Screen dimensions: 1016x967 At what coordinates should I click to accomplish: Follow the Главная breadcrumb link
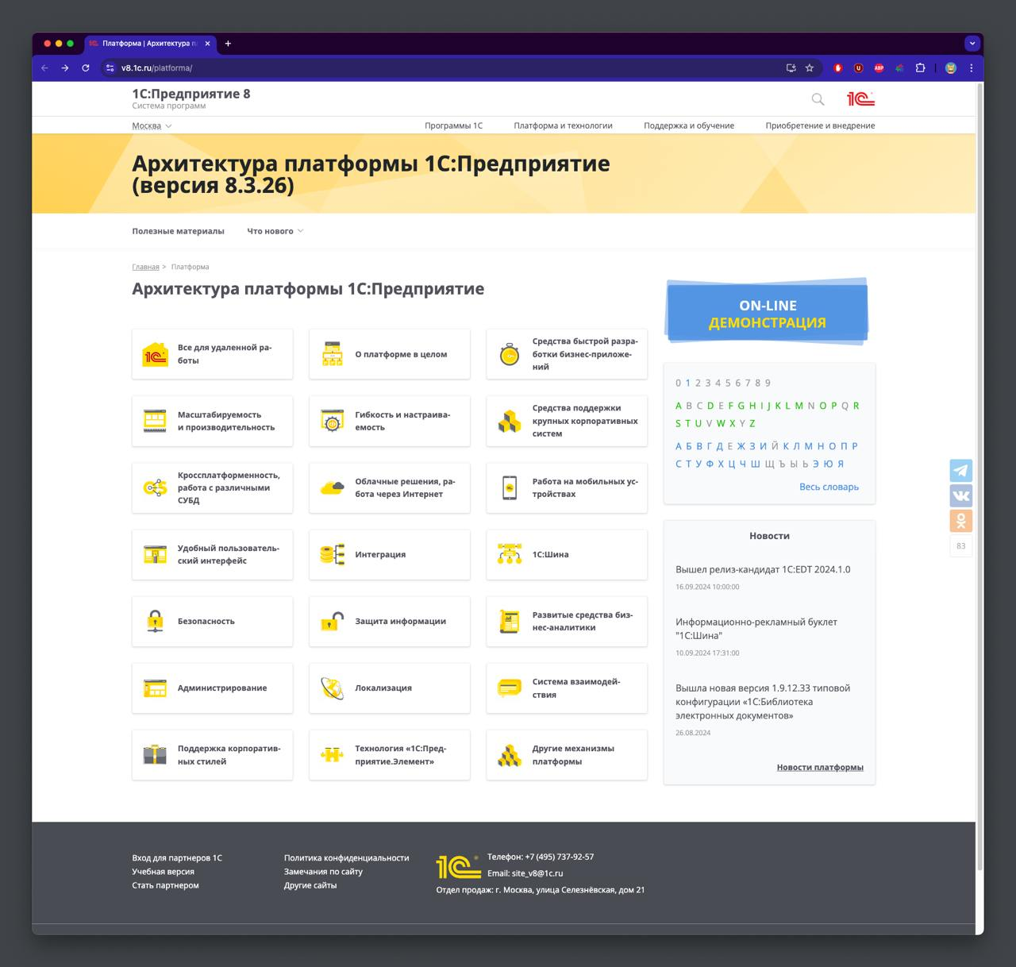click(145, 267)
